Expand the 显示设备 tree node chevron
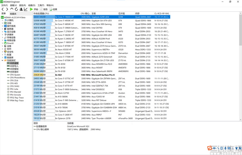This screenshot has height=155, width=242. 2,32
